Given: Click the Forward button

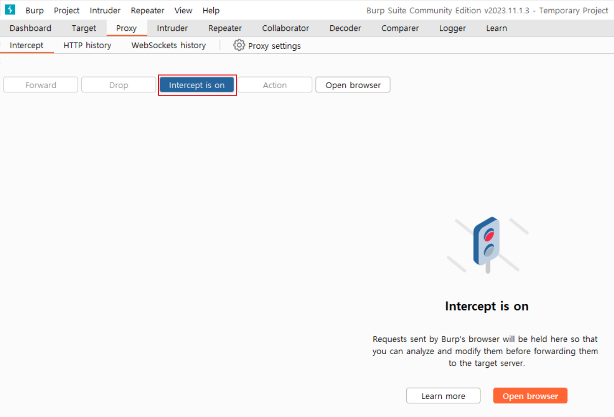Looking at the screenshot, I should click(41, 85).
